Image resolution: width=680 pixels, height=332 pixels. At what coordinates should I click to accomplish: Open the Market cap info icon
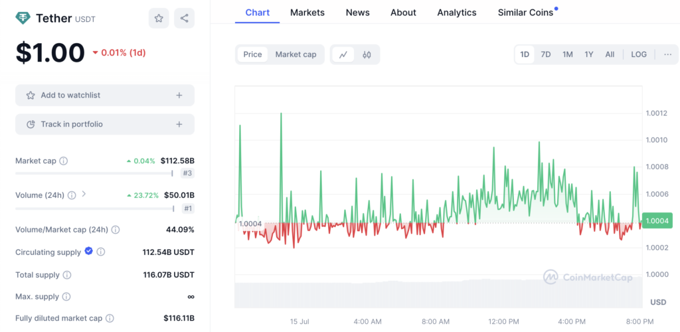63,161
